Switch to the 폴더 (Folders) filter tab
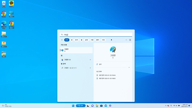 98,40
